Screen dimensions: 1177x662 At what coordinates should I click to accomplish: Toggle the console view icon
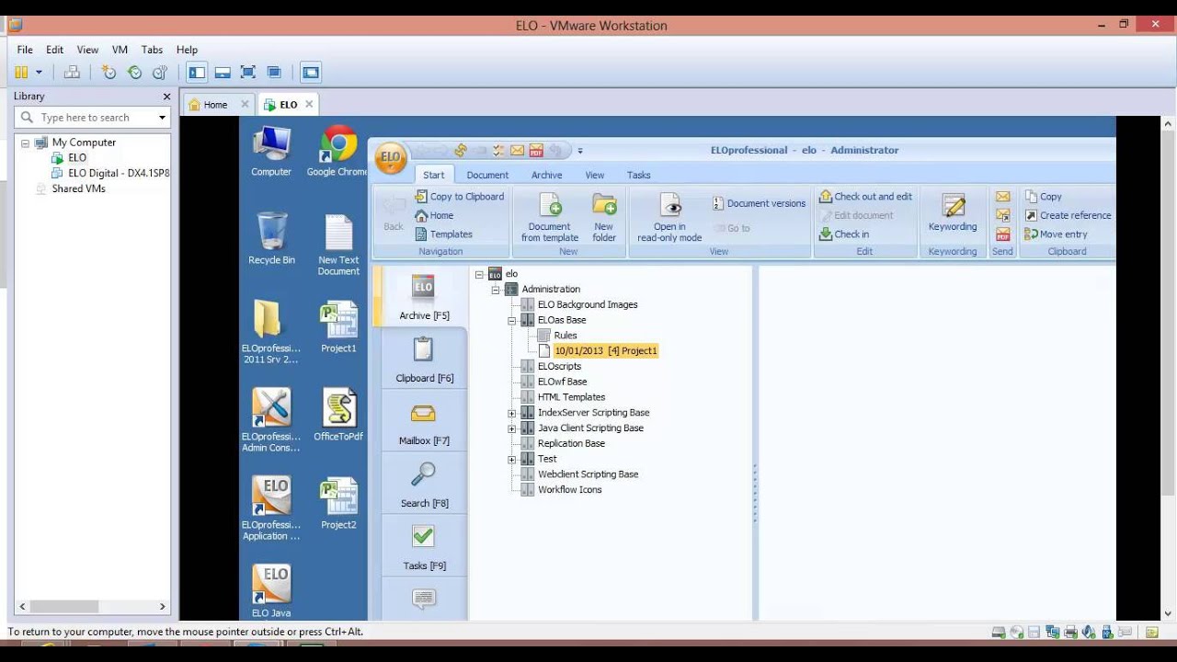click(311, 72)
